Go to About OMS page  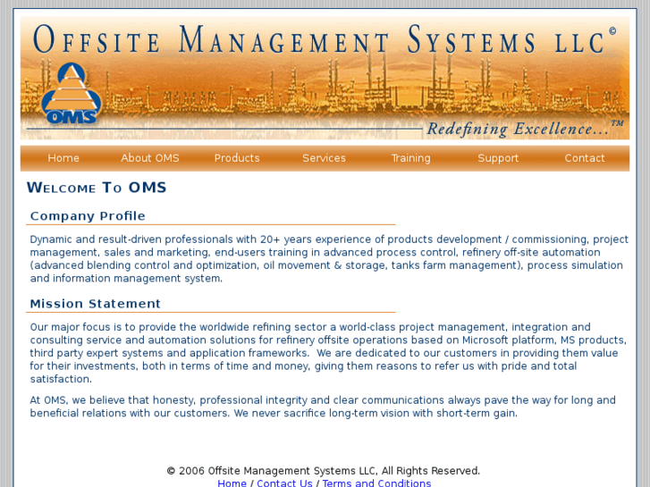coord(150,158)
